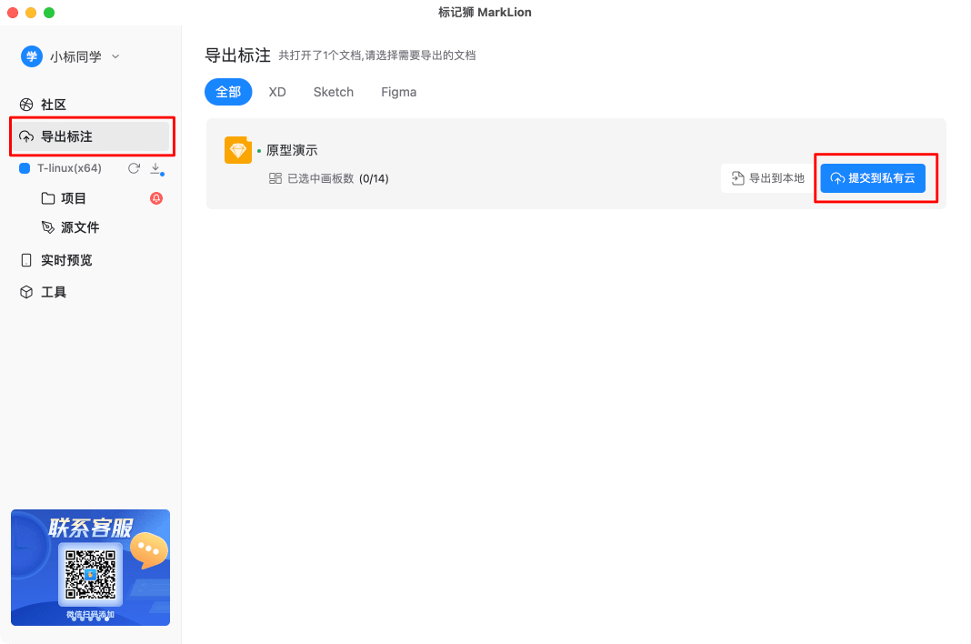Screen dimensions: 971x644
Task: Click the red notification badge on 项目
Action: coord(155,197)
